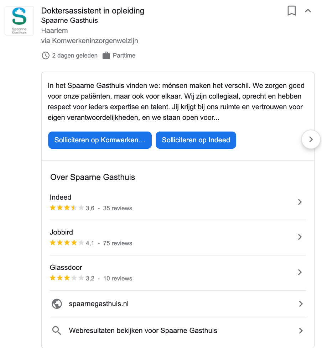Screen dimensions: 322x348
Task: Open the Glassdoor reviews row
Action: pyautogui.click(x=178, y=273)
